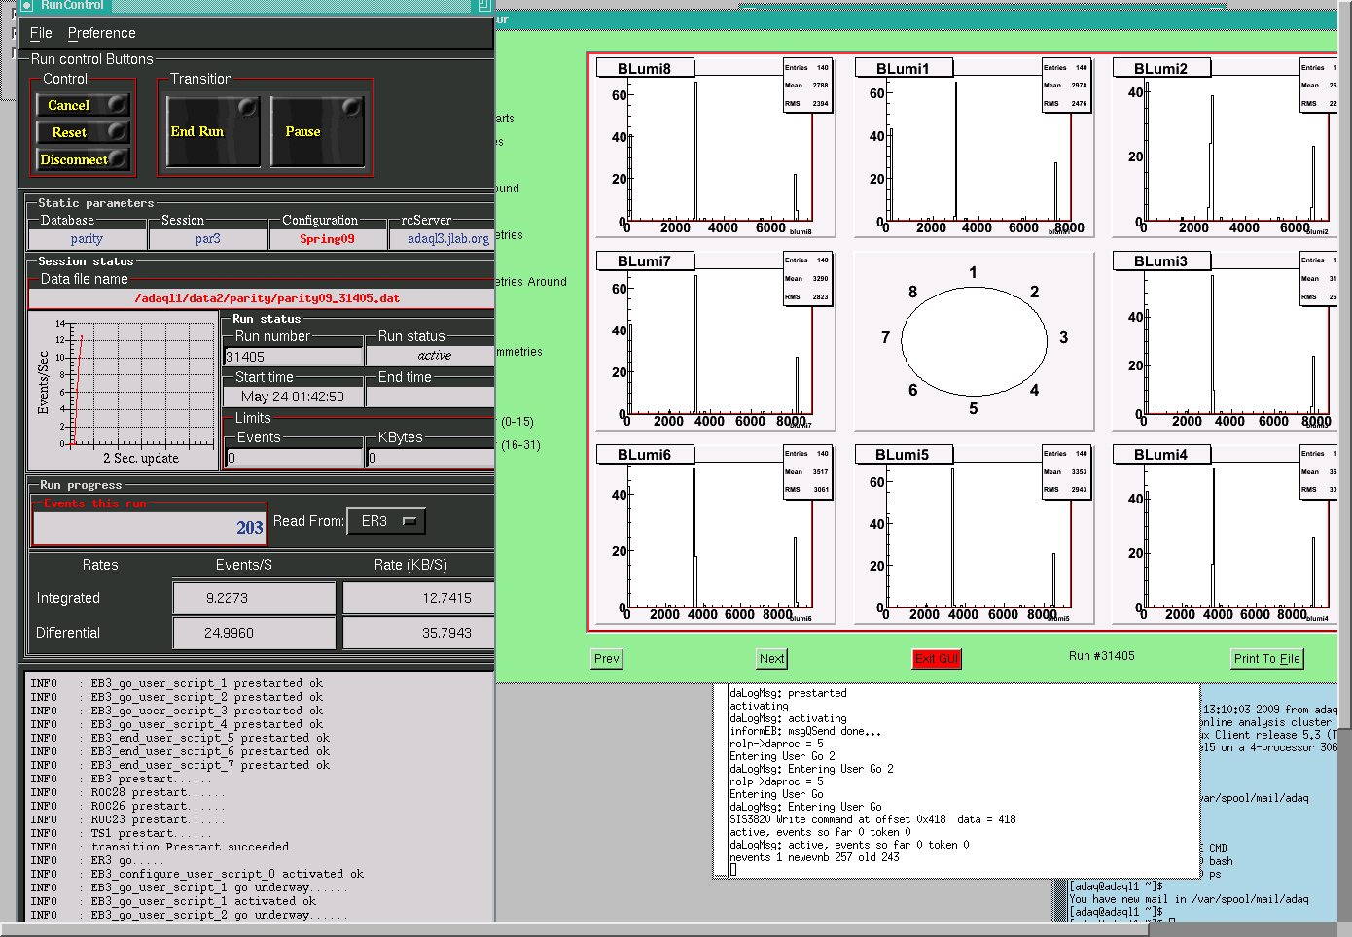This screenshot has height=937, width=1352.
Task: Click the Cancel control button
Action: (83, 105)
